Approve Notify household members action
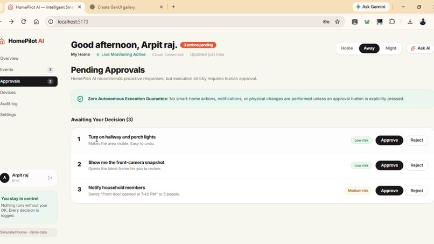Viewport: 434px width, 244px height. coord(389,191)
